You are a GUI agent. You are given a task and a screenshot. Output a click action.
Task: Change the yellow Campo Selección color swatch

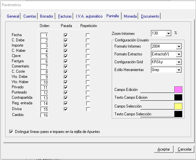click(178, 106)
